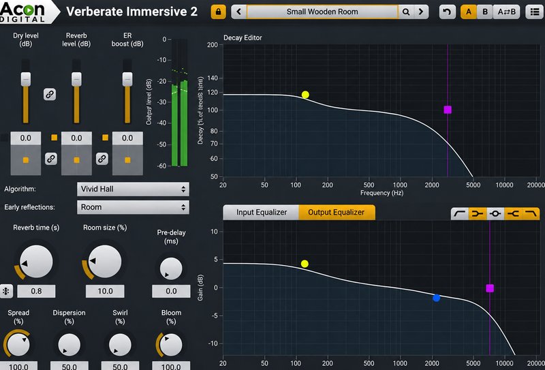Click the dark square left of Dry value
Viewport: 545px width, 370px height.
(4, 138)
